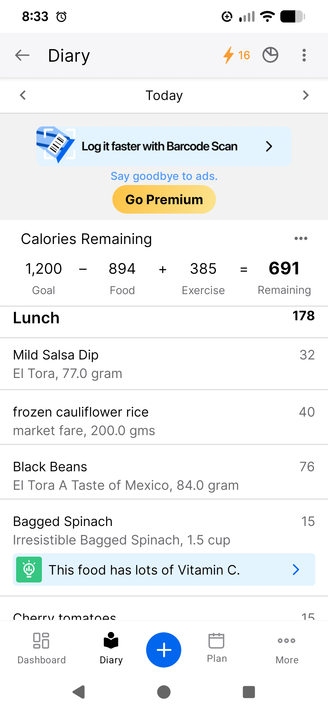Screen dimensions: 328x711
Task: Tap the barcode scan banner icon
Action: [x=56, y=145]
